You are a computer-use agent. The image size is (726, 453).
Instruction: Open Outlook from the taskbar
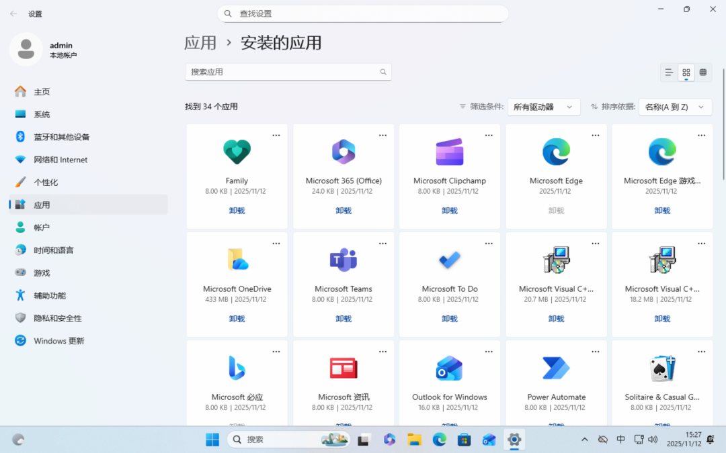pos(489,440)
